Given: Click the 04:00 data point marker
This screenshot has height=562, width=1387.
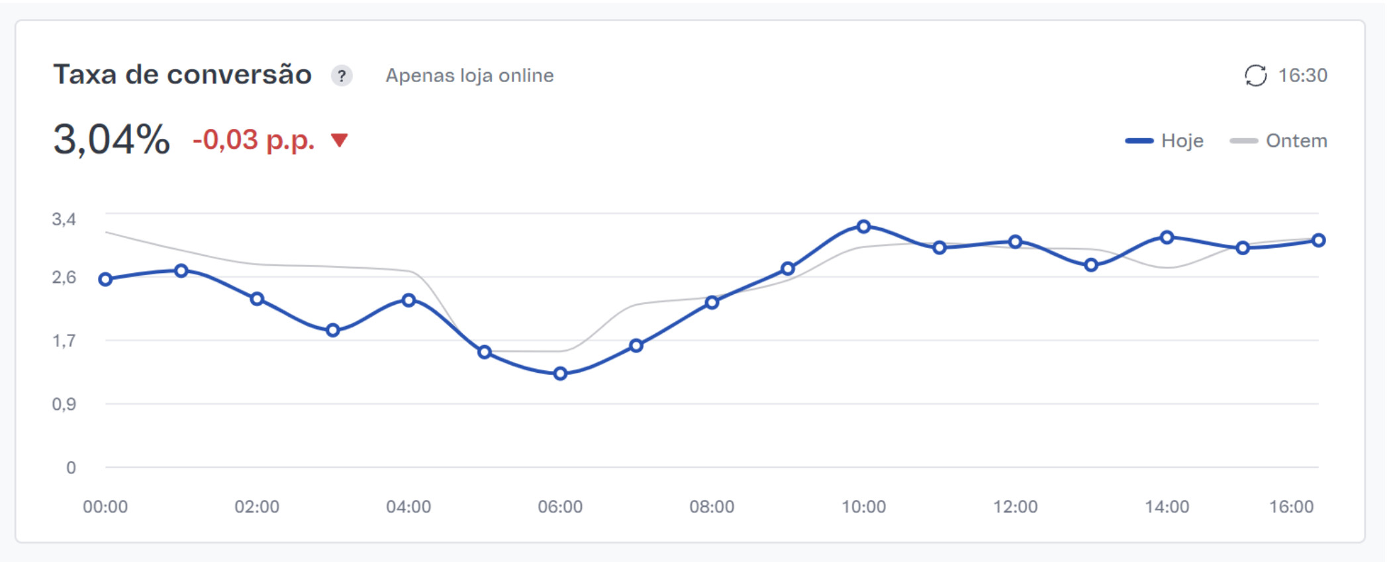Looking at the screenshot, I should (x=409, y=300).
